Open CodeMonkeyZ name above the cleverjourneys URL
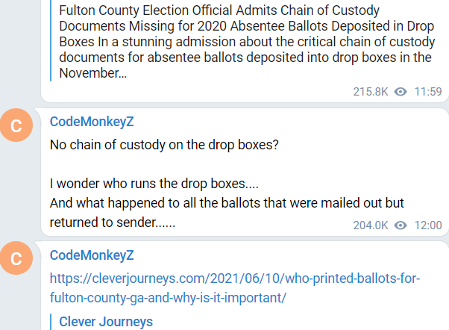Viewport: 449px width, 330px height. click(92, 255)
